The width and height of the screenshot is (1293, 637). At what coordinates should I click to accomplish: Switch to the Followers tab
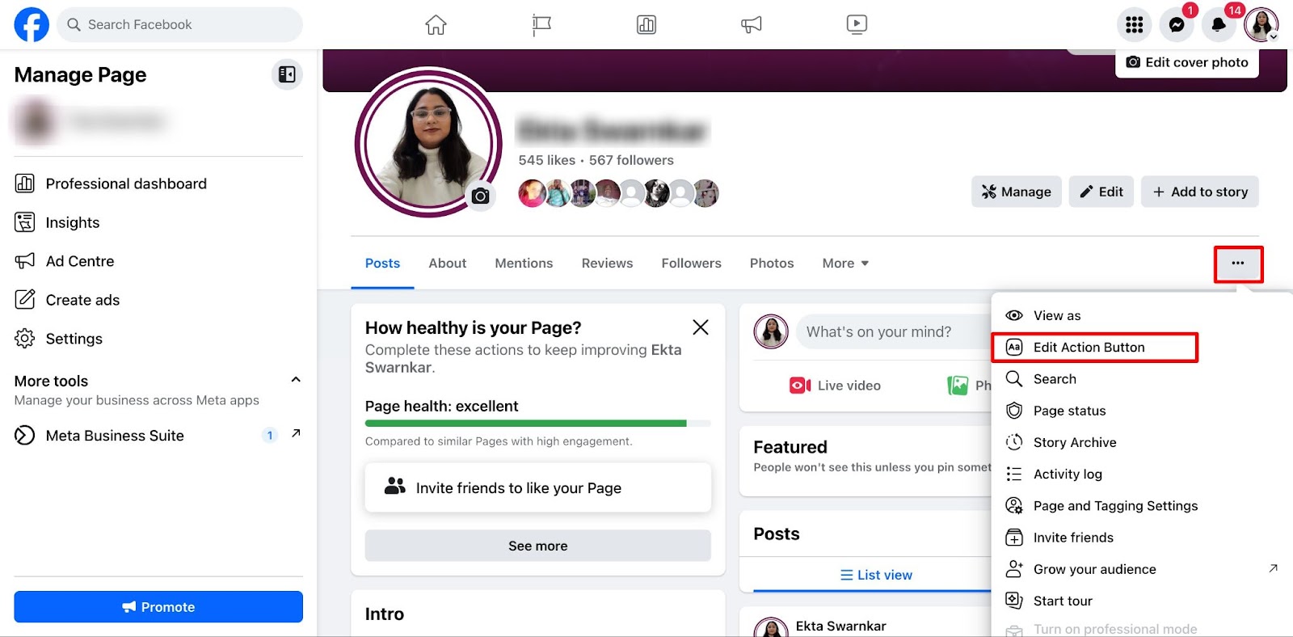coord(691,264)
